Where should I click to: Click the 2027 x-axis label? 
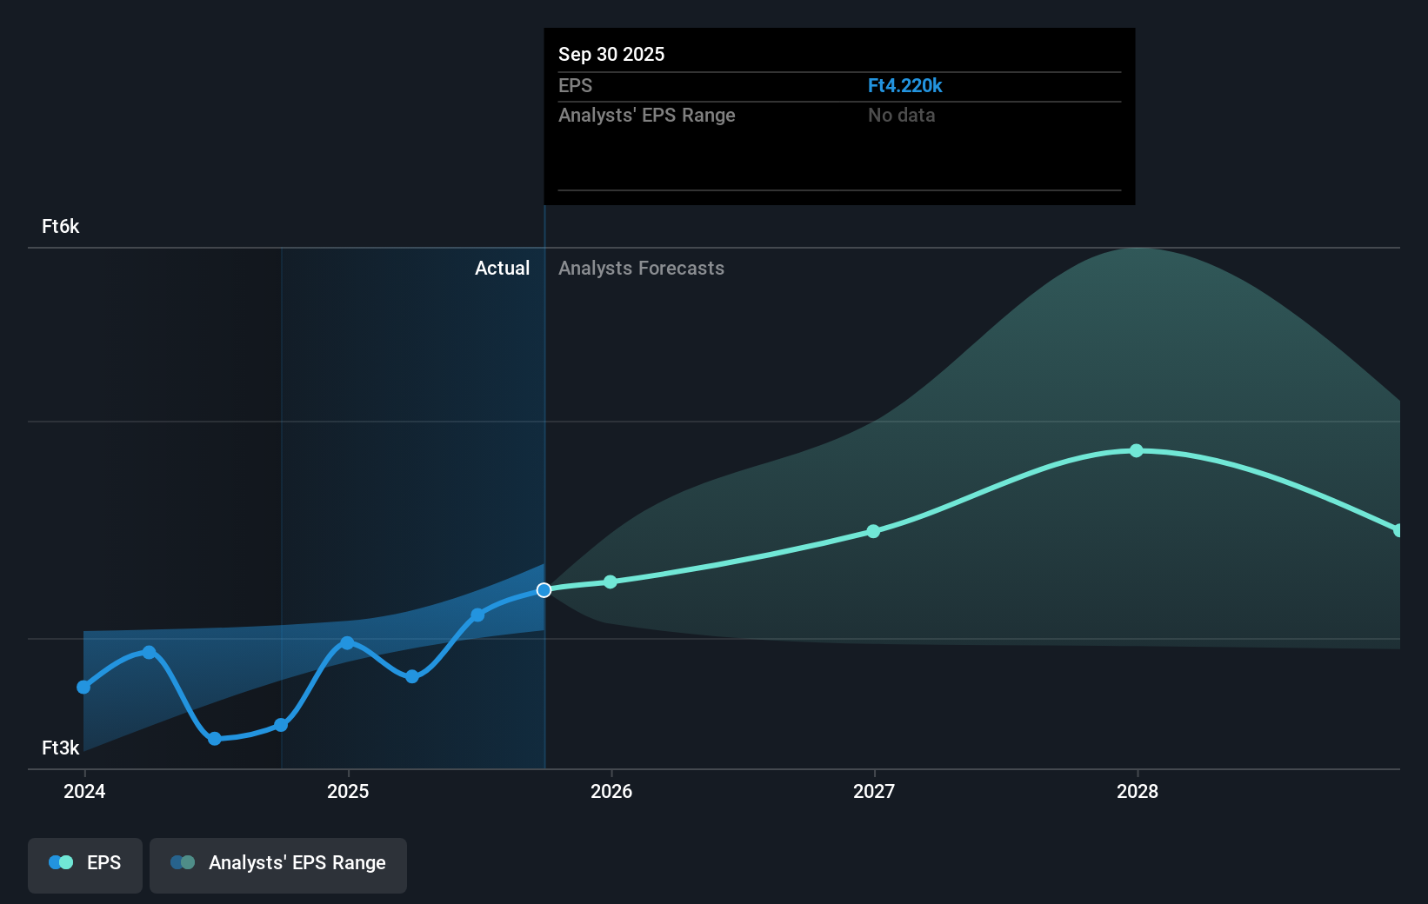tap(874, 791)
